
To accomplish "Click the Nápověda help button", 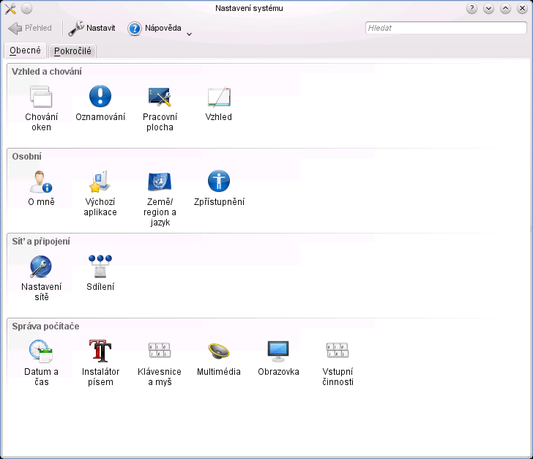I will 154,29.
